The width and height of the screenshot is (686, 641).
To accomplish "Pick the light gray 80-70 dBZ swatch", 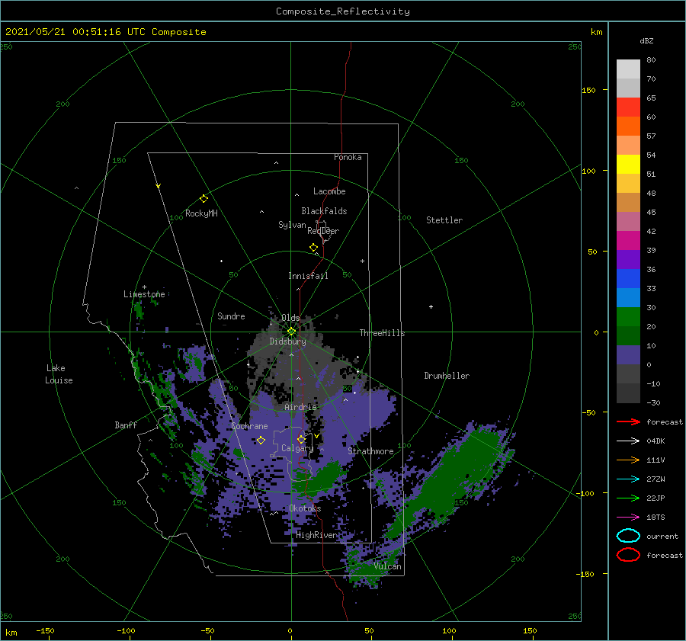I will [628, 69].
